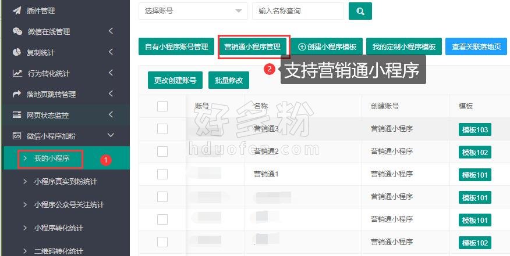Expand 复制统计 with its chevron
510x256 pixels.
tap(111, 52)
